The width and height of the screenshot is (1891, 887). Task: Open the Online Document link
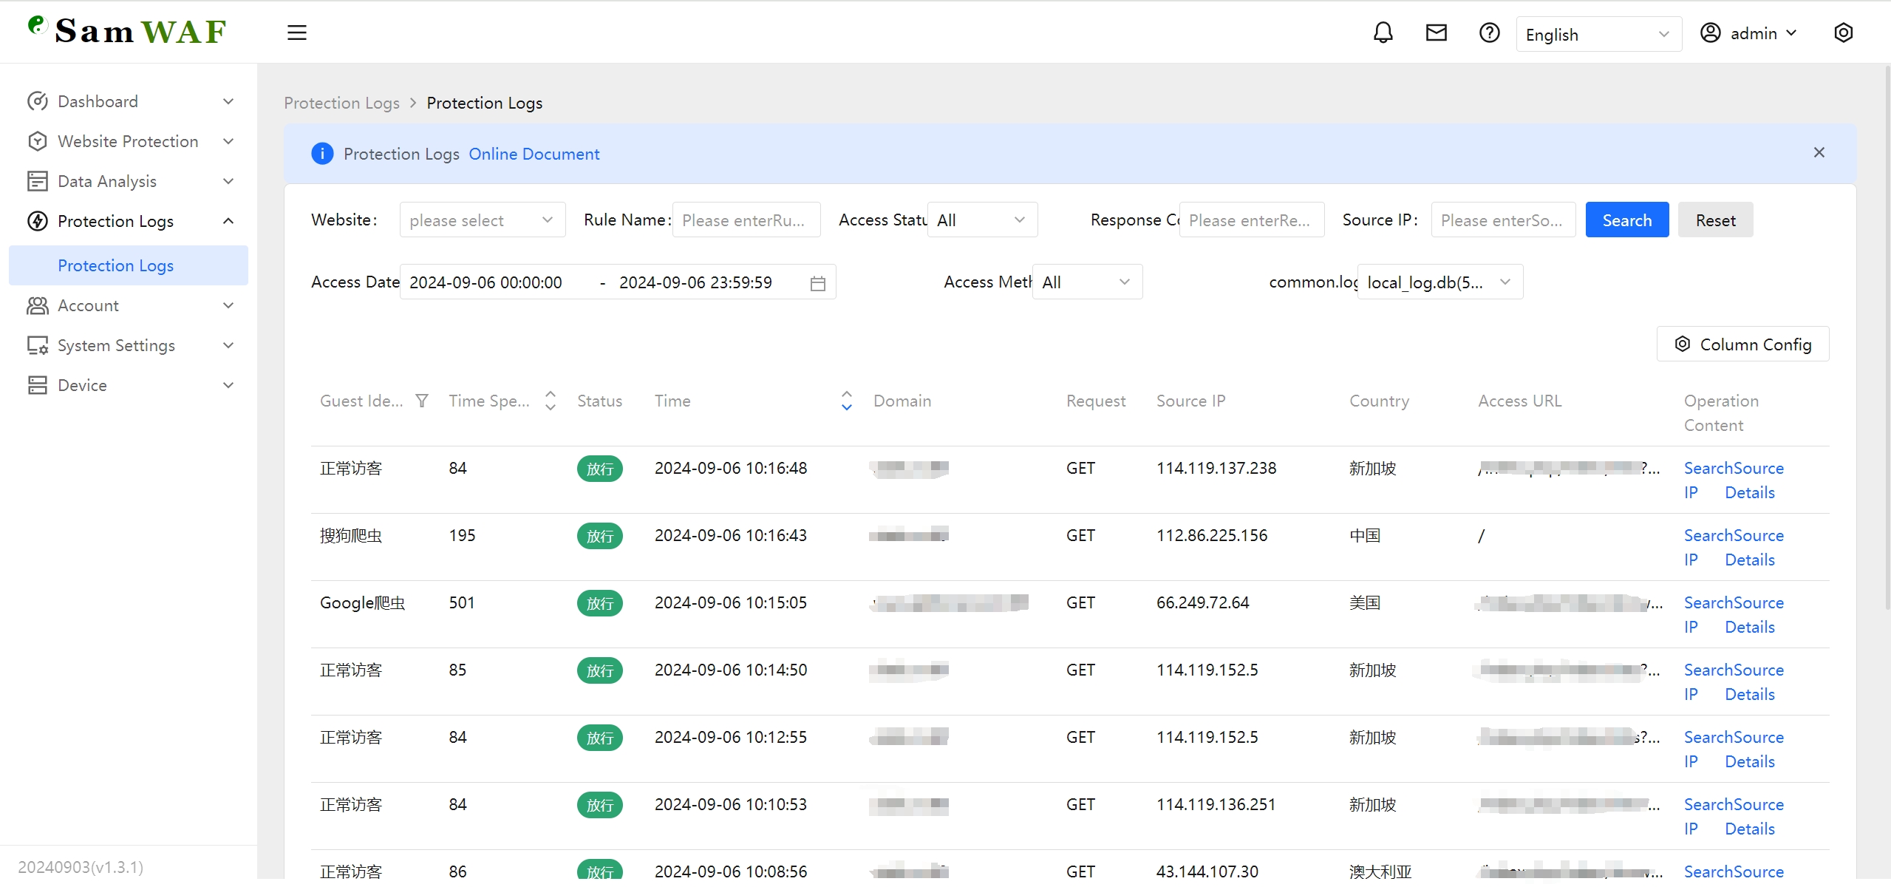click(x=534, y=154)
